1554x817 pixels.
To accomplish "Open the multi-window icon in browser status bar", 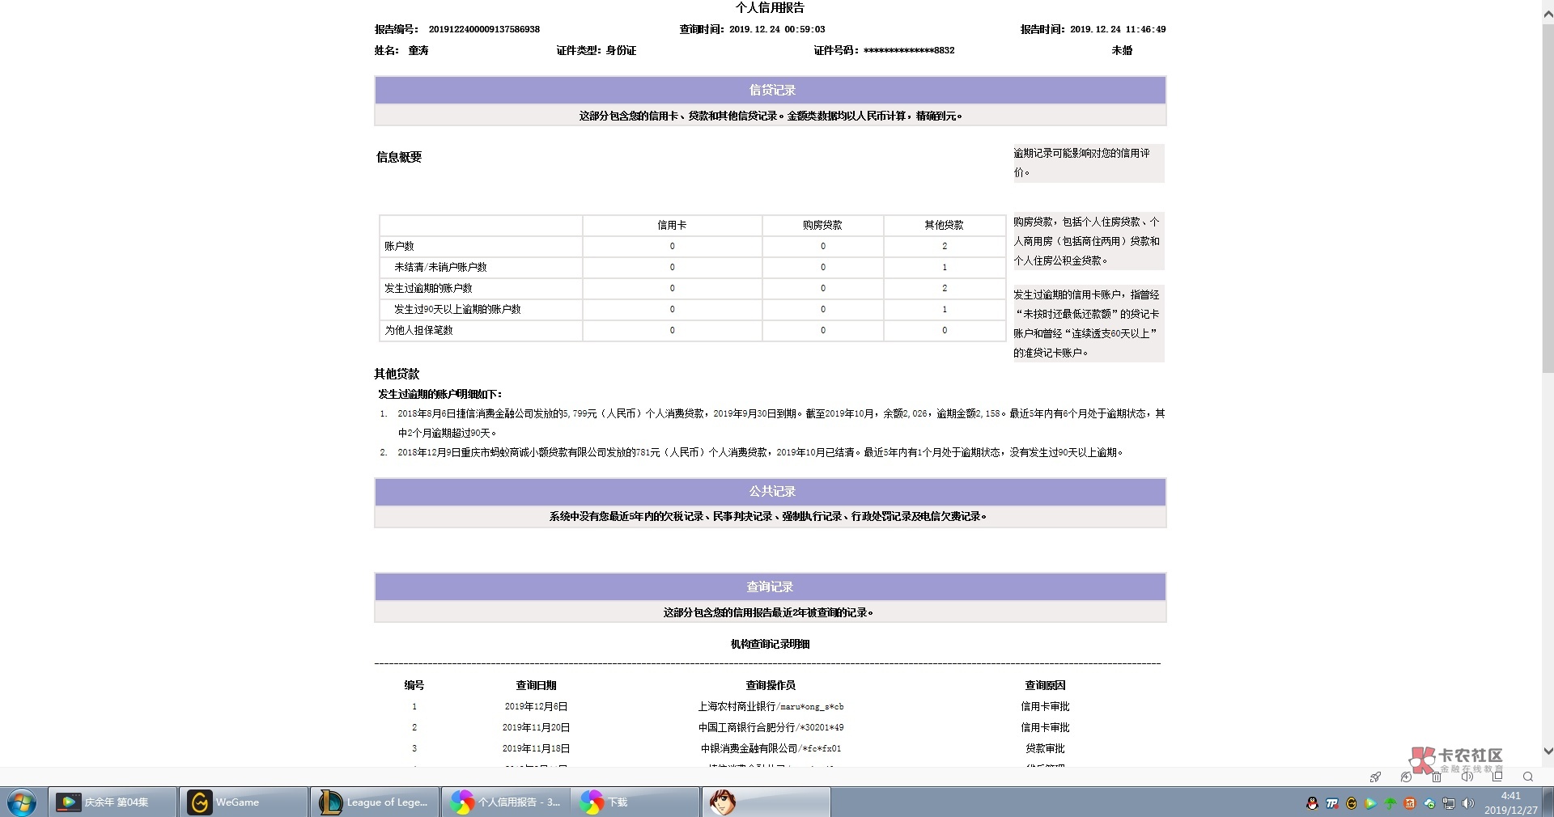I will [x=1497, y=777].
